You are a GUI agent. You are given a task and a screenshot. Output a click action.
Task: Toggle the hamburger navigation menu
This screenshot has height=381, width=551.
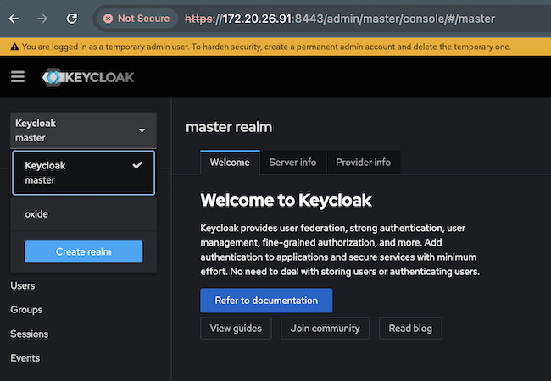pyautogui.click(x=18, y=77)
